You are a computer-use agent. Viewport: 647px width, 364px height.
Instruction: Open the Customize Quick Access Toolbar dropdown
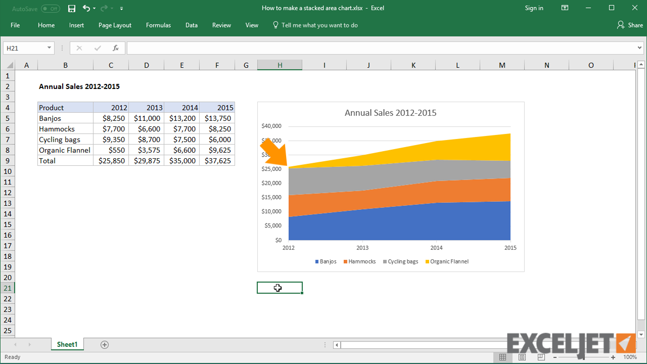point(121,9)
